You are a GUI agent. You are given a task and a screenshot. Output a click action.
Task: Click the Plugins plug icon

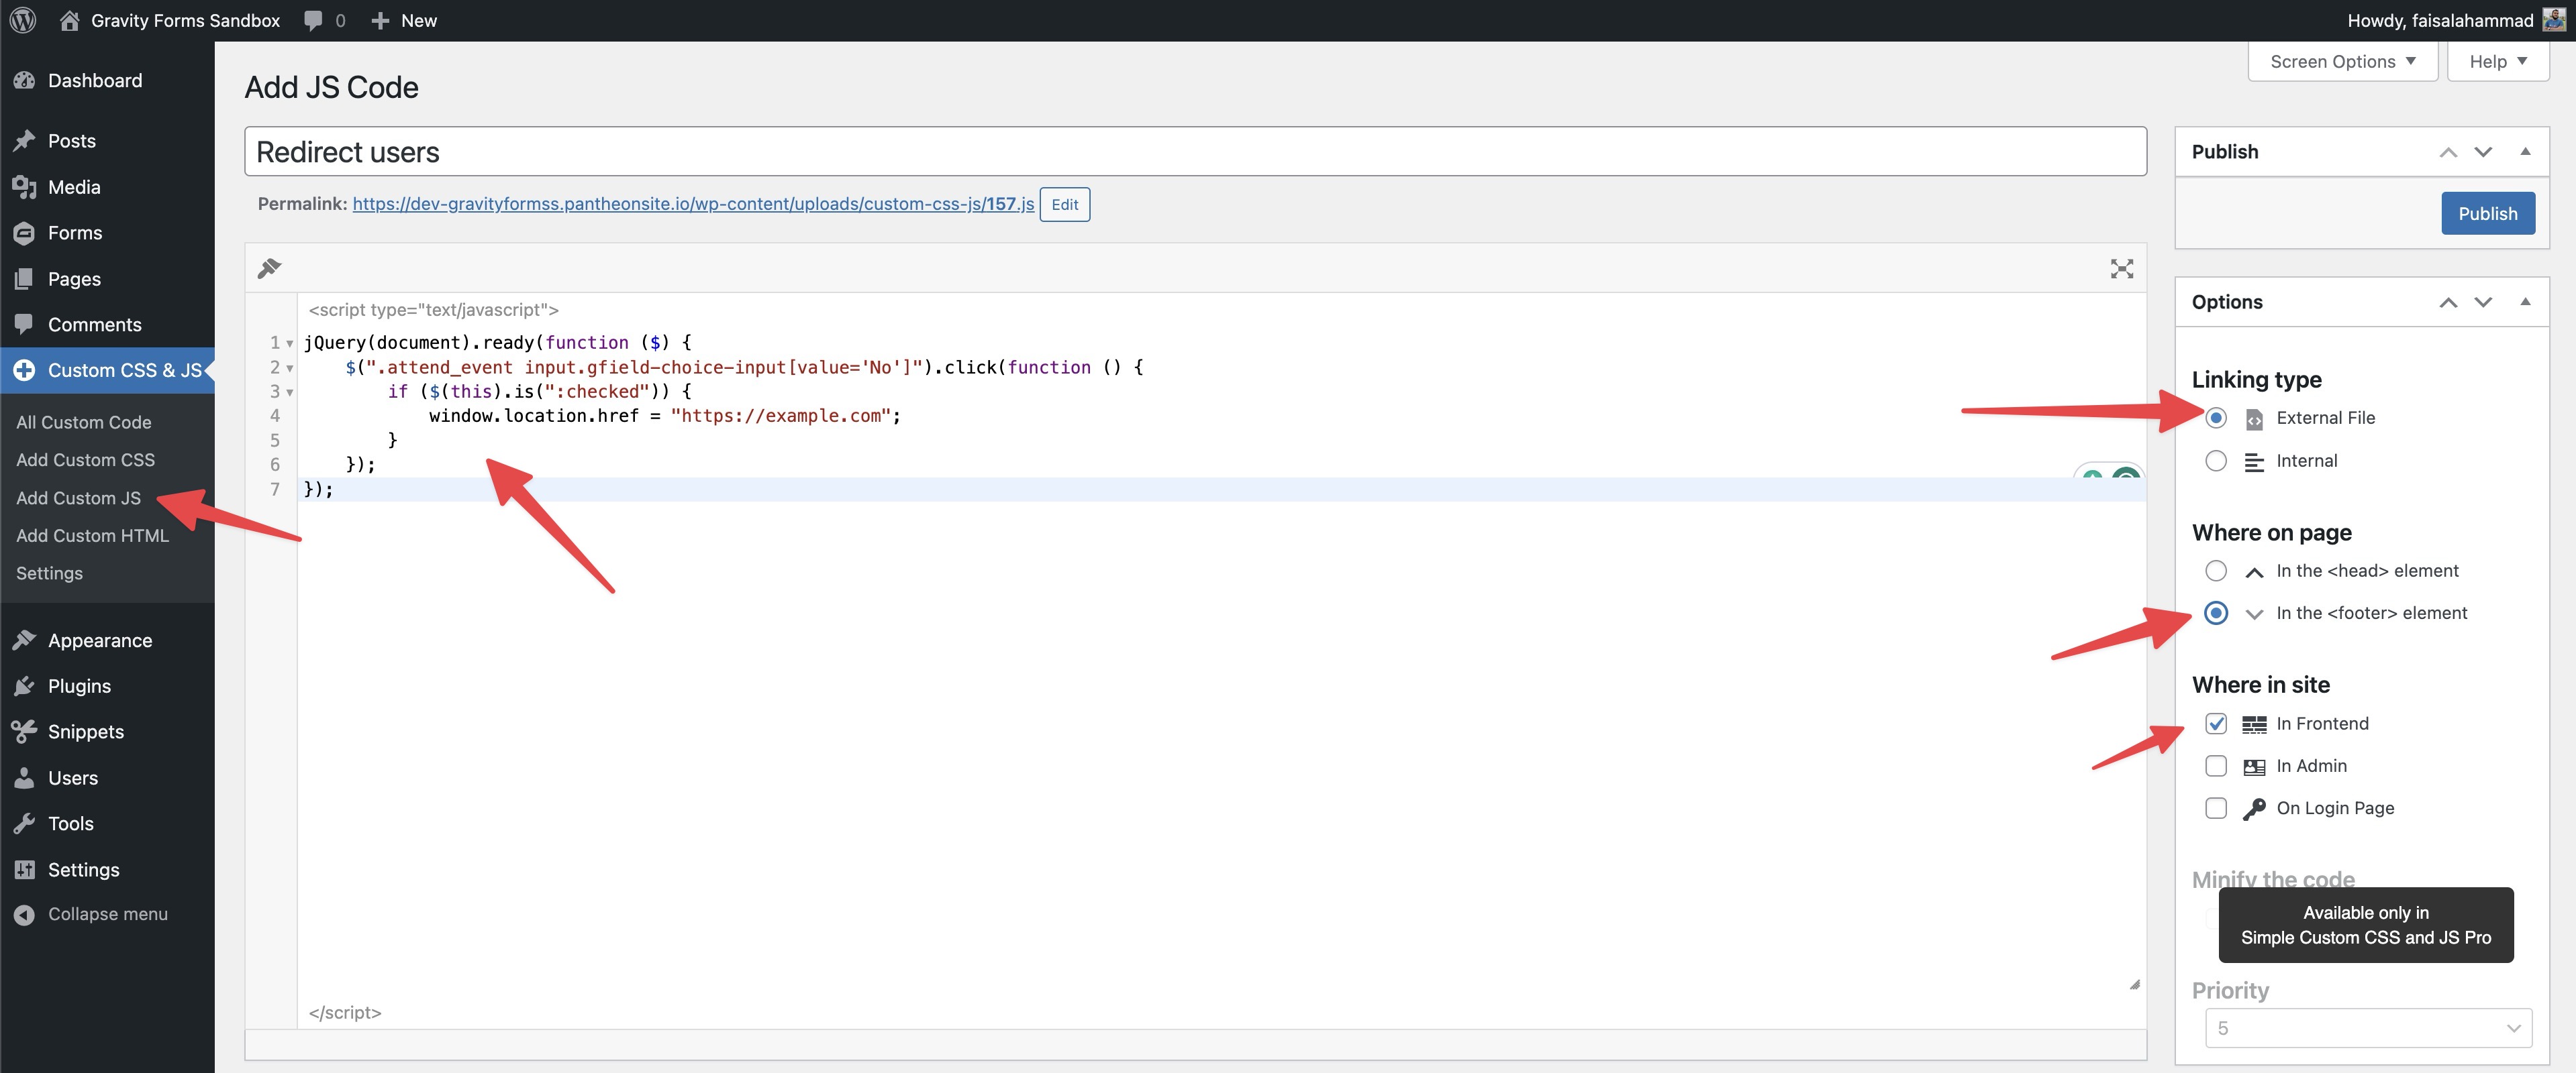(x=25, y=686)
